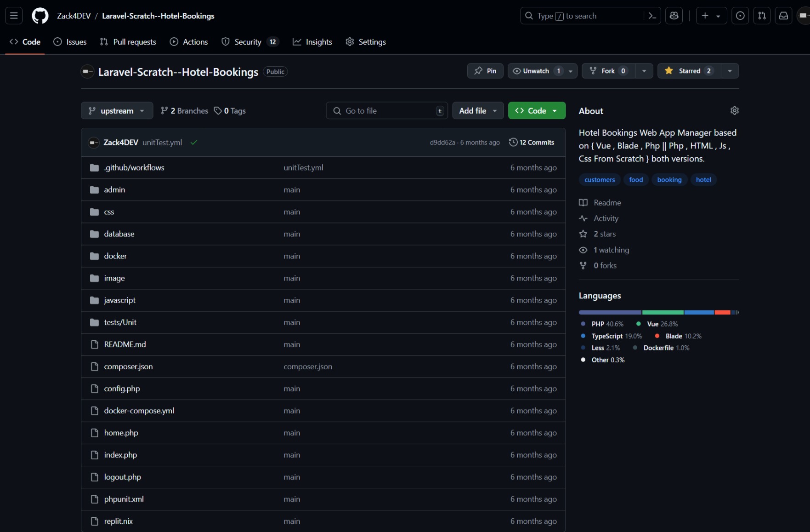Viewport: 810px width, 532px height.
Task: Switch to the Insights tab
Action: pyautogui.click(x=312, y=42)
